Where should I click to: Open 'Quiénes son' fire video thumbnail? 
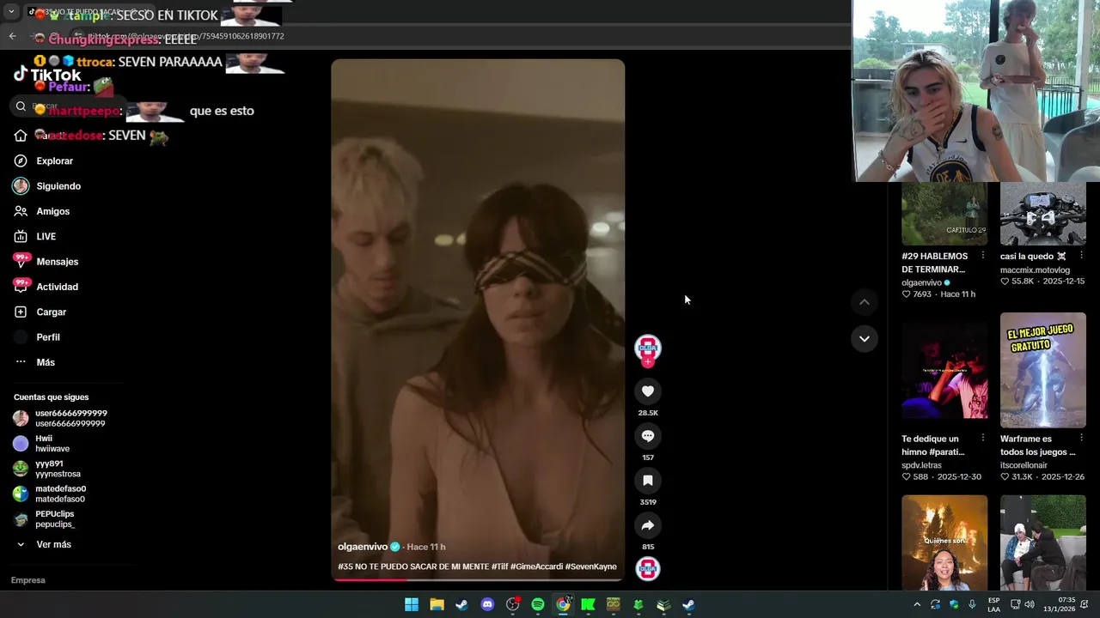(944, 542)
